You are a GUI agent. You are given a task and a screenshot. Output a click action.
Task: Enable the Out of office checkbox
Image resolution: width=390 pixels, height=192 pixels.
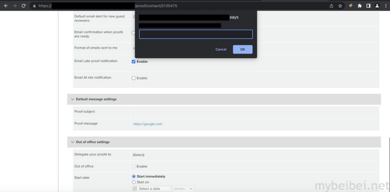point(134,167)
